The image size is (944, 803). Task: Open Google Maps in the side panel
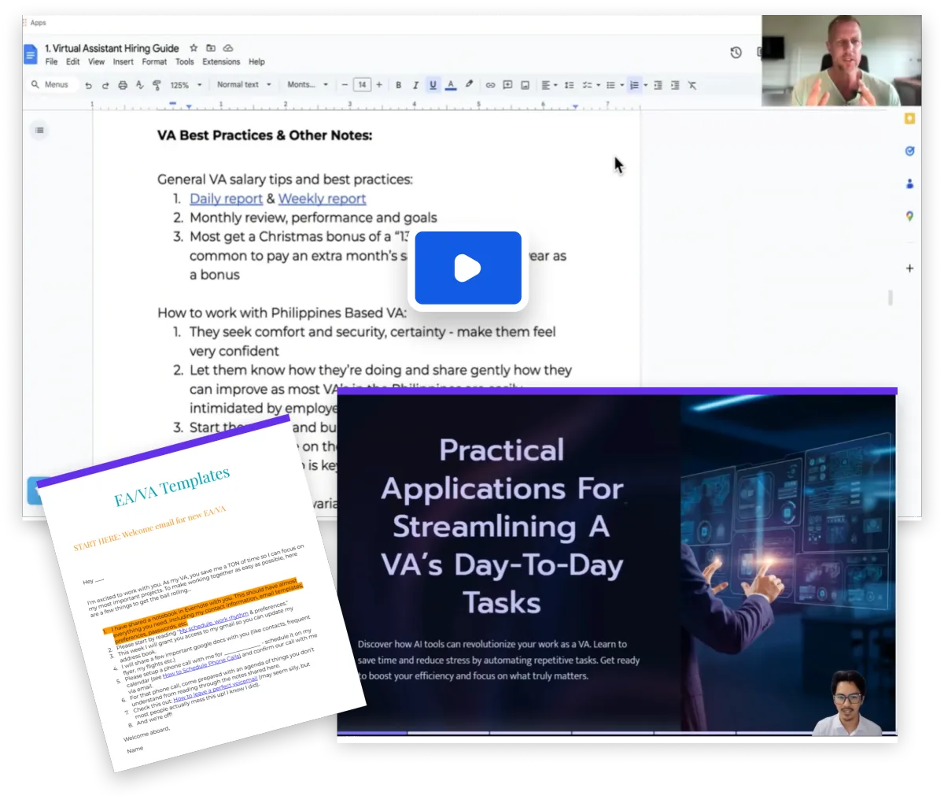pyautogui.click(x=909, y=216)
